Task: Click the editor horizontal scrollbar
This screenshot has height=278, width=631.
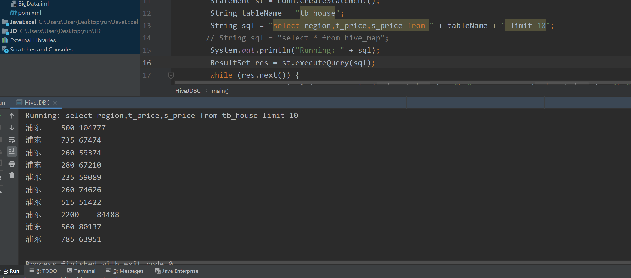Action: click(403, 83)
